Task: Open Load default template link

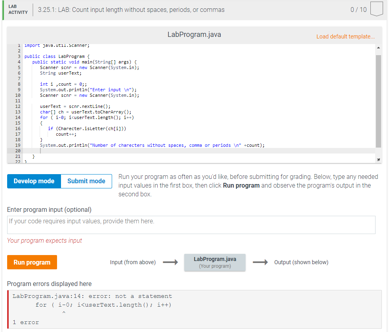Action: tap(345, 36)
